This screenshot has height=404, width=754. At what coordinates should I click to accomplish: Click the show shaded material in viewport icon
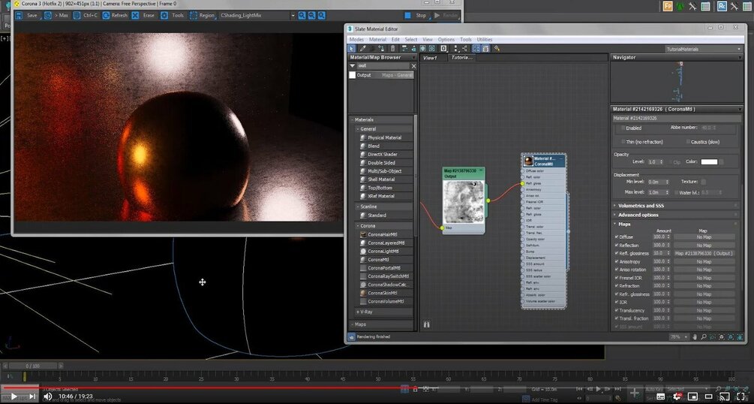422,49
